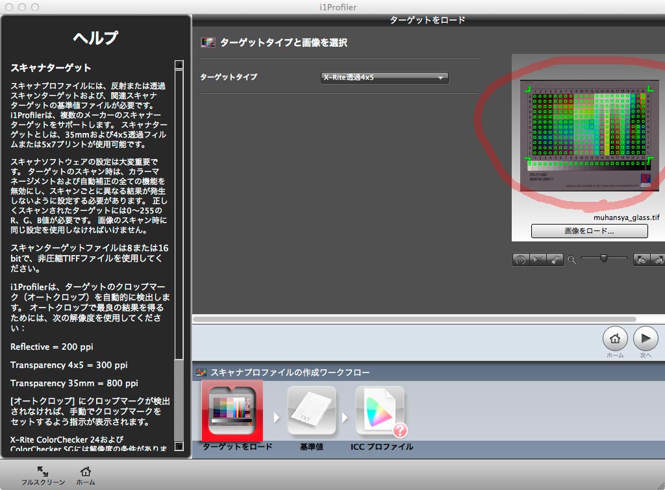Click the 画像をロード... button
665x490 pixels.
click(589, 231)
